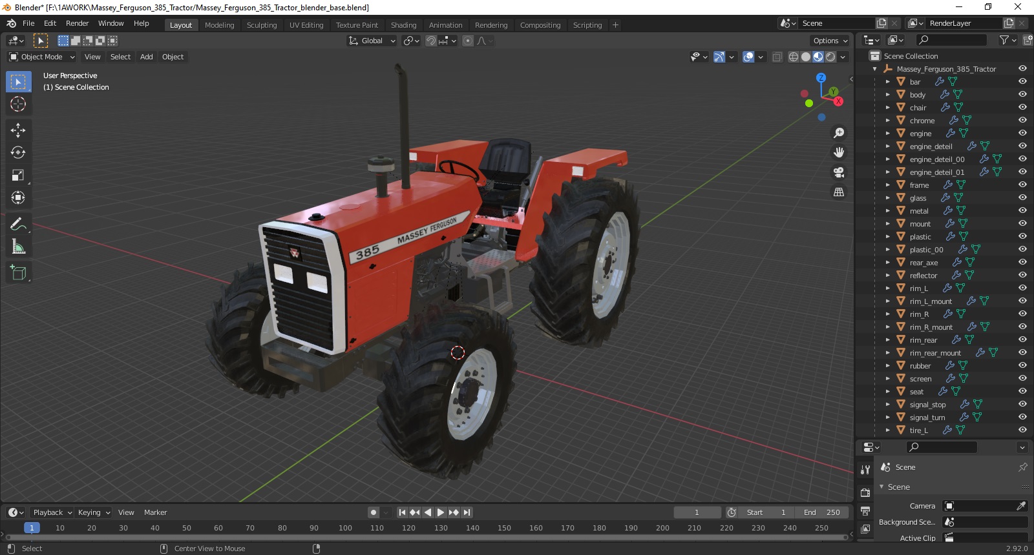Open the shading options dropdown arrow
The image size is (1034, 555).
click(843, 57)
